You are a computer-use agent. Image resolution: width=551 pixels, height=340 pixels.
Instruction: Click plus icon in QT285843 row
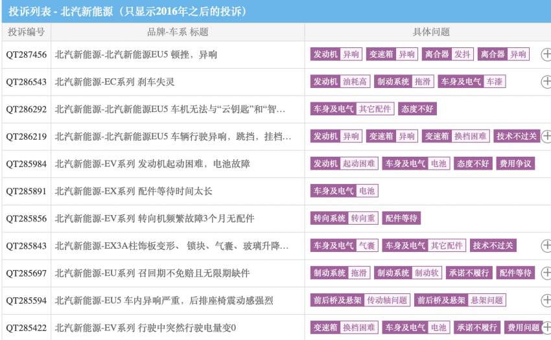[x=546, y=245]
